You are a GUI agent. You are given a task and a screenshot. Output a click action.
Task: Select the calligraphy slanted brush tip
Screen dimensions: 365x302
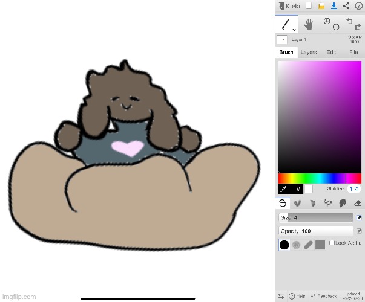[x=308, y=245]
